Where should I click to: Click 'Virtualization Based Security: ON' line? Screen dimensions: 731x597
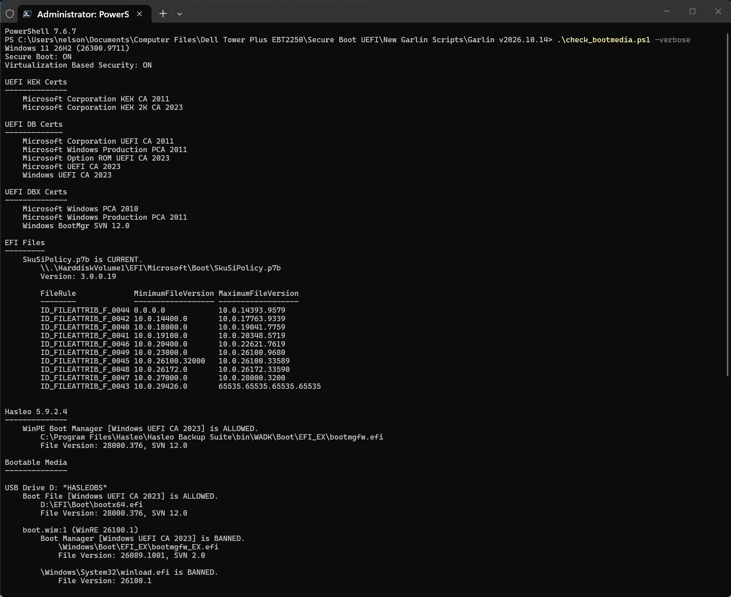(x=78, y=65)
